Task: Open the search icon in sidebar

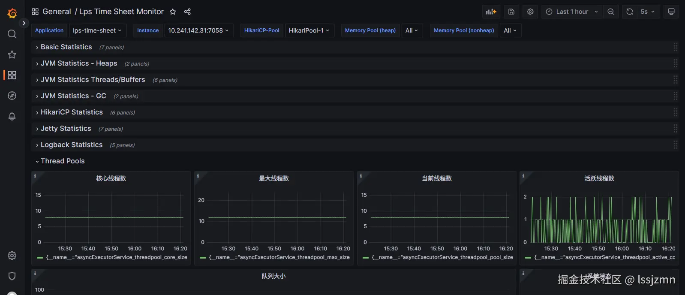Action: click(x=12, y=34)
